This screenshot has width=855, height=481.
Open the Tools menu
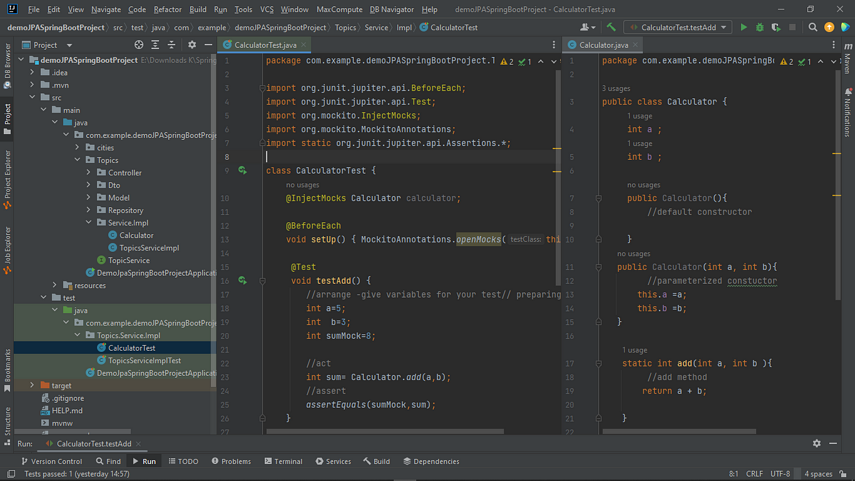tap(243, 9)
